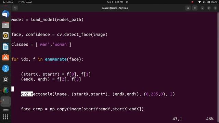
Task: Launch Rhythmbox music player from dock
Action: [x=5, y=36]
